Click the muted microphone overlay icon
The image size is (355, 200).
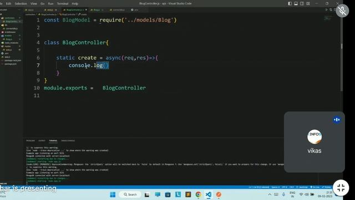click(x=342, y=11)
